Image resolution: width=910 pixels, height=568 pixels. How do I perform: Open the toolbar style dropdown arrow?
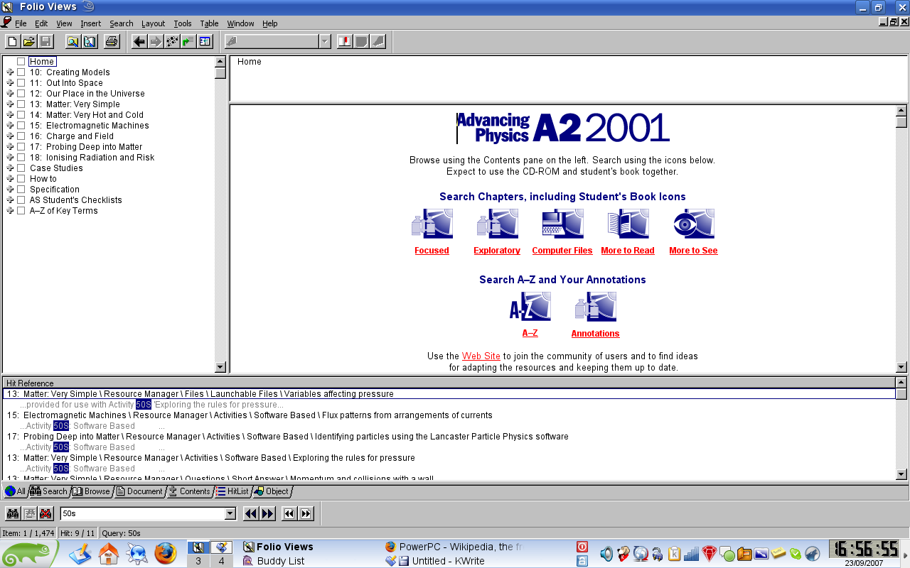[325, 41]
